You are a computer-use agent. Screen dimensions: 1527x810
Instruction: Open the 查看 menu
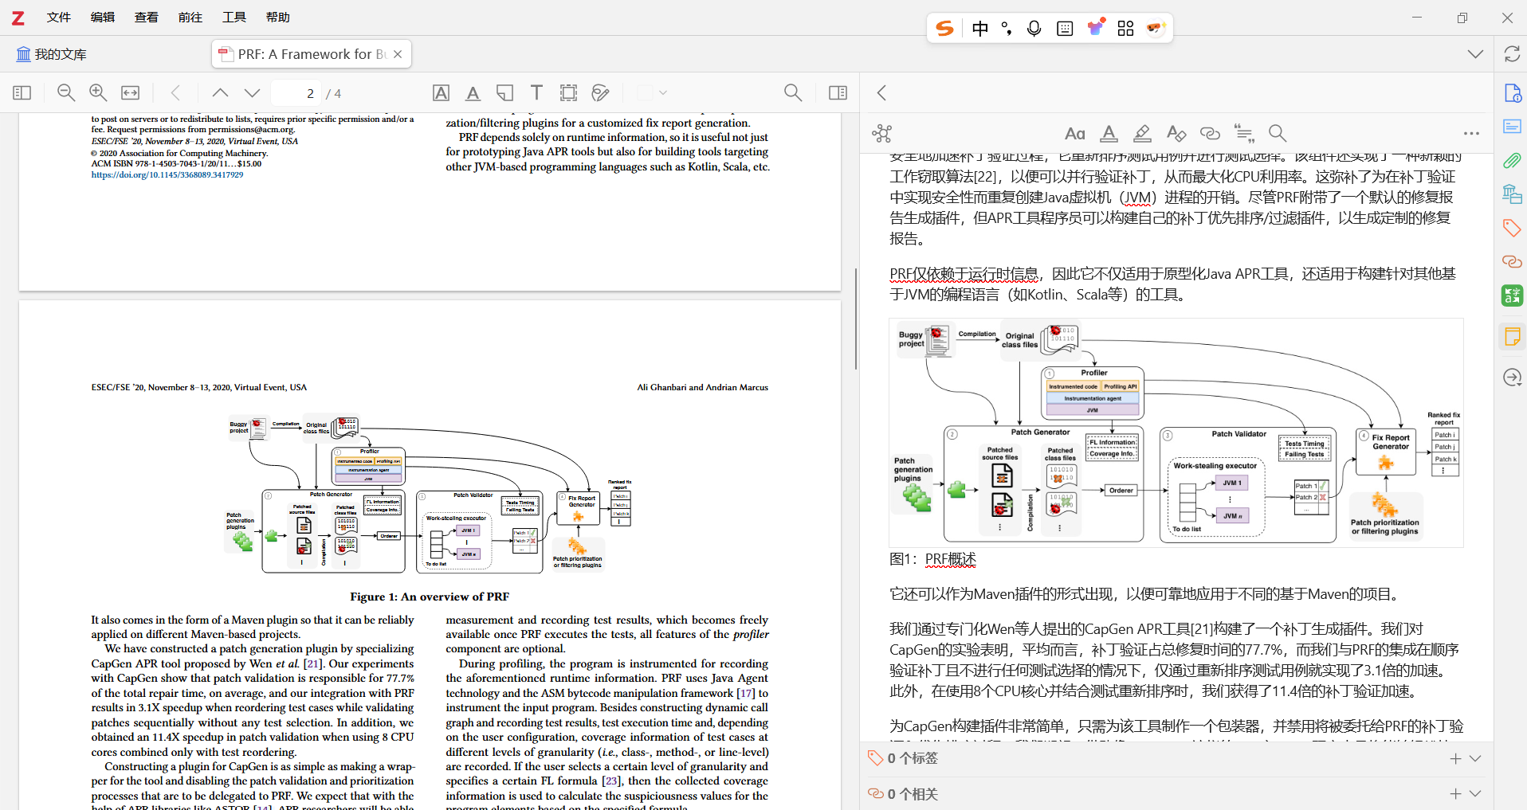pyautogui.click(x=147, y=18)
